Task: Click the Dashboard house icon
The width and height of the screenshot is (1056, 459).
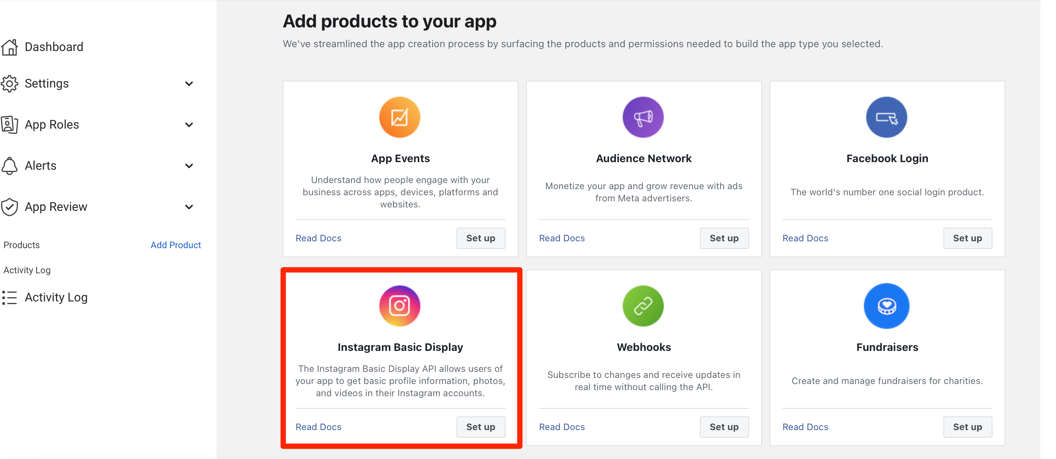Action: pos(10,47)
